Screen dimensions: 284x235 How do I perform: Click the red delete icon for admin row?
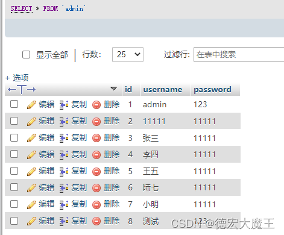(96, 105)
